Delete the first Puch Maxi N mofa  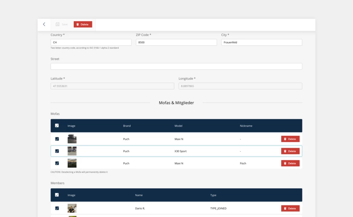tap(290, 139)
